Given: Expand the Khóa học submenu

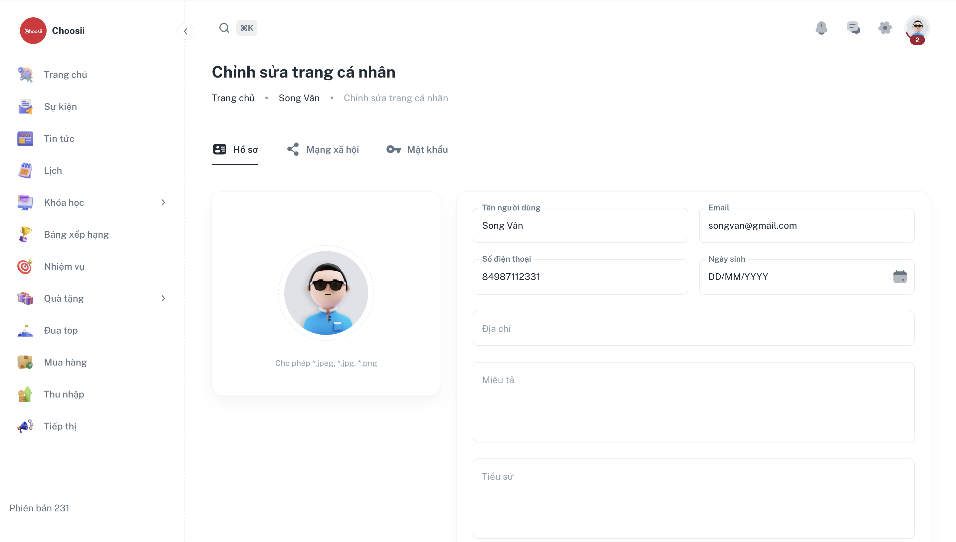Looking at the screenshot, I should [163, 202].
